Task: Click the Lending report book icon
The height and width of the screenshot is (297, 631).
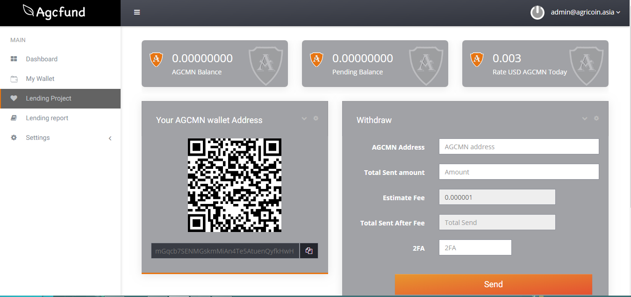Action: 14,118
